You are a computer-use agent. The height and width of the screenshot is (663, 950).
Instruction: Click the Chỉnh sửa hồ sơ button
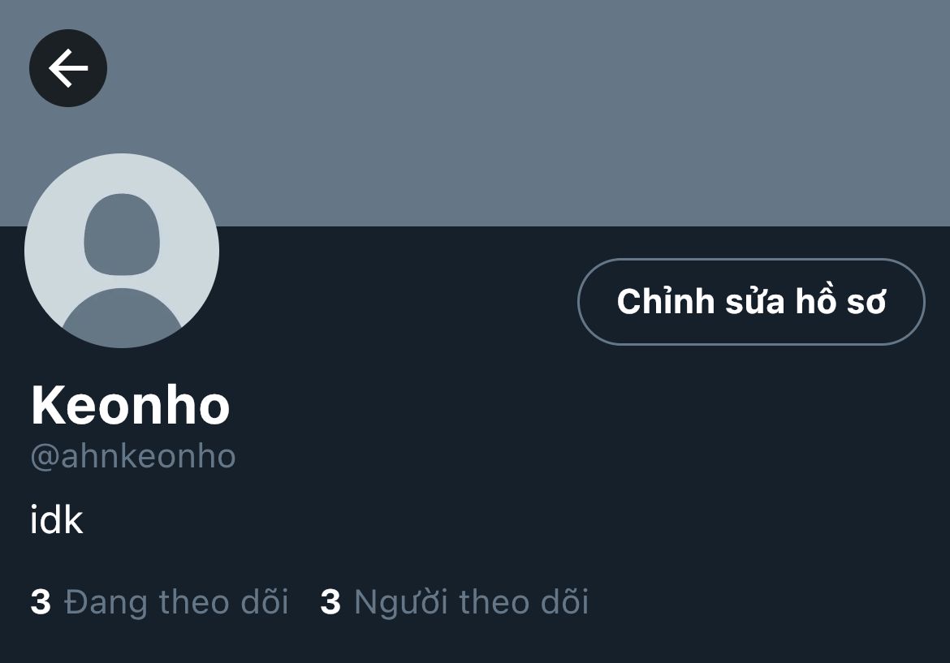[751, 302]
